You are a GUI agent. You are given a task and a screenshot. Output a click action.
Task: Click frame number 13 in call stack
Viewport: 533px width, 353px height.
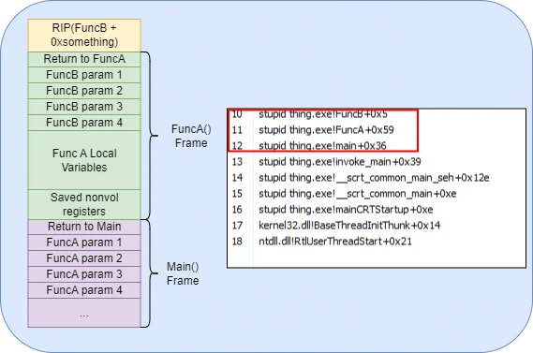[237, 162]
